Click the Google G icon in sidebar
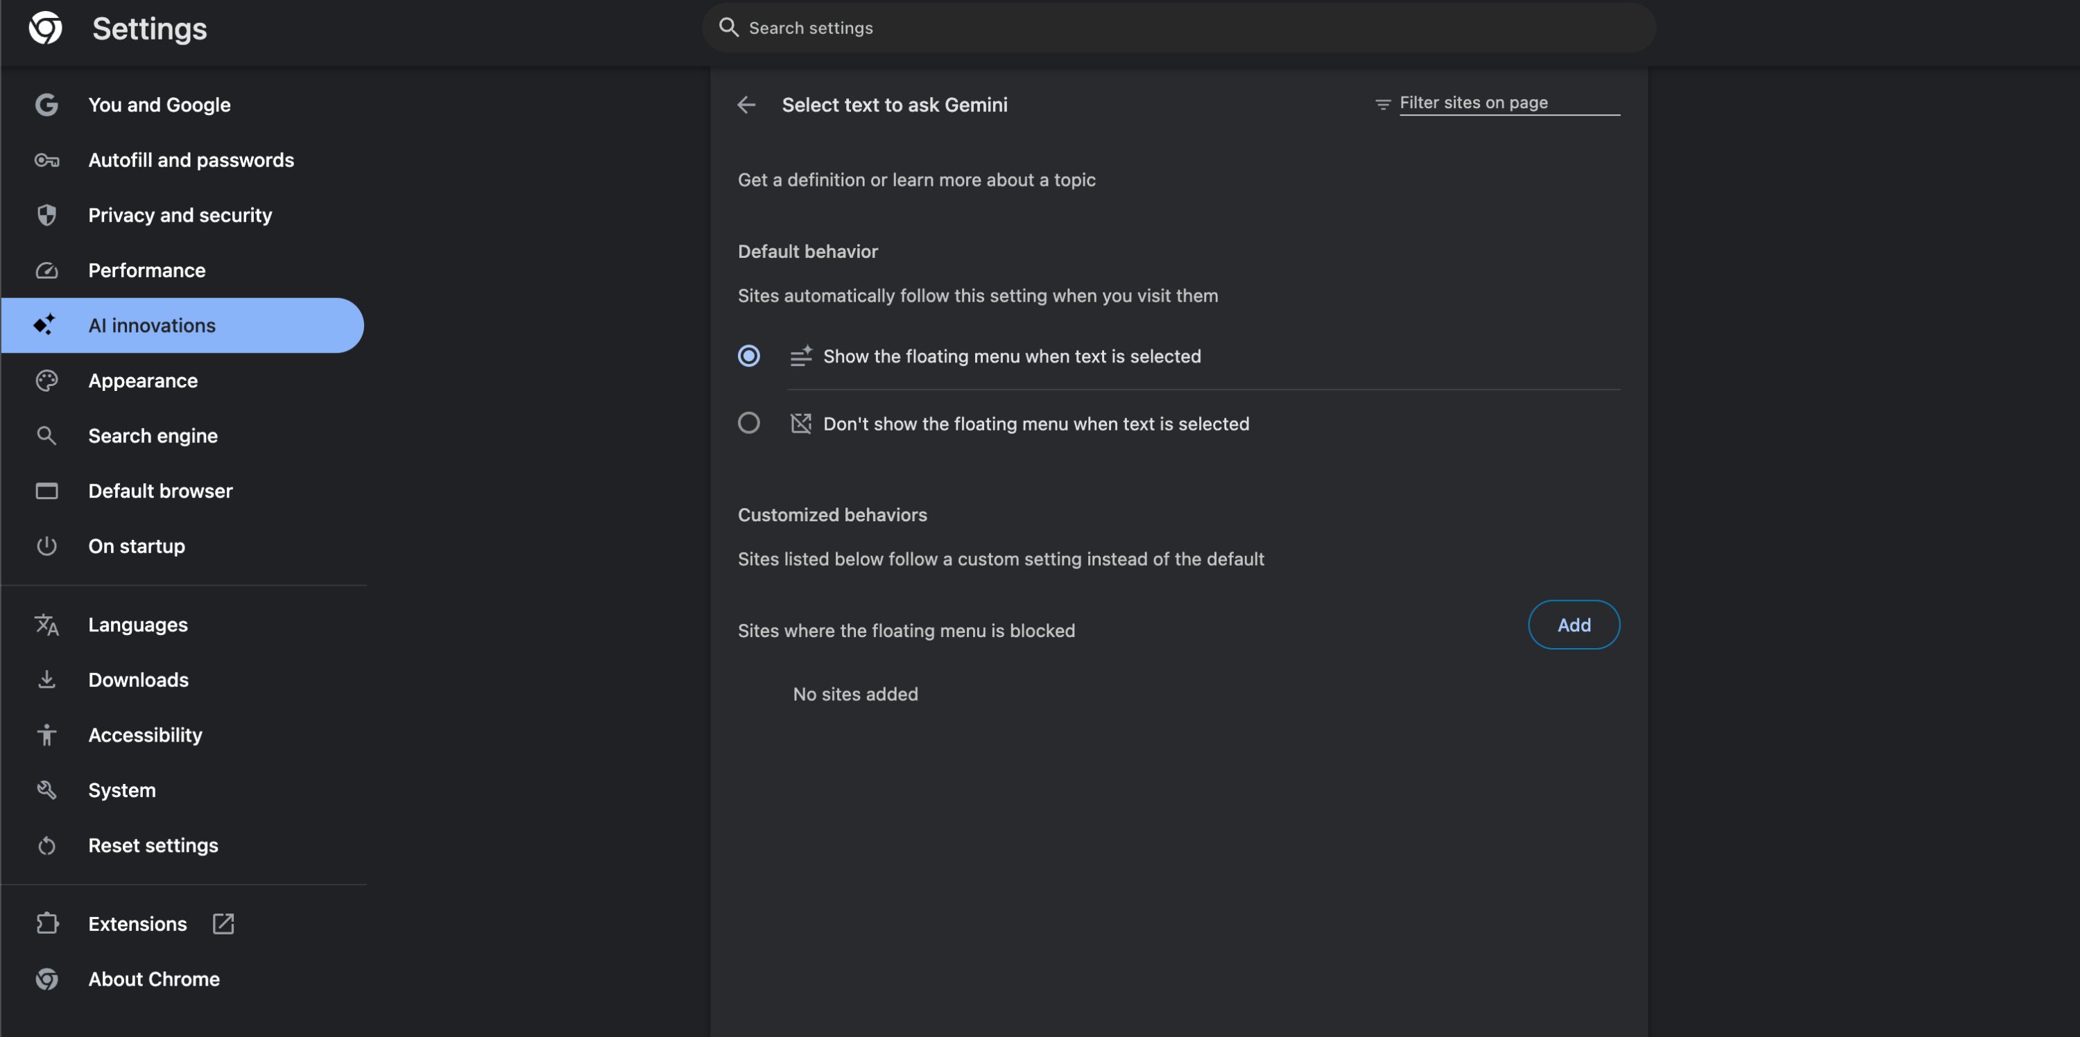2080x1037 pixels. [x=47, y=105]
